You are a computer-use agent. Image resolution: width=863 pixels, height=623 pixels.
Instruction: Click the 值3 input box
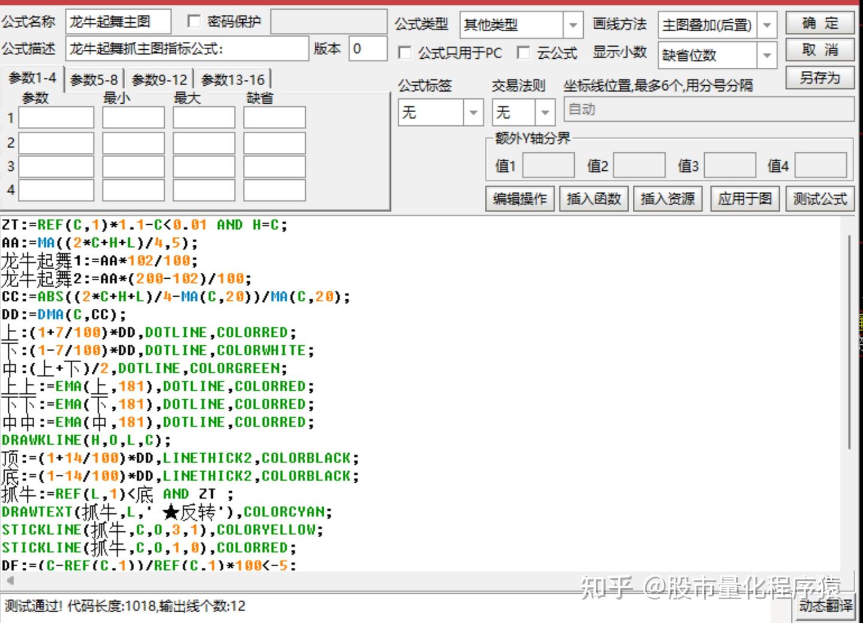coord(730,165)
